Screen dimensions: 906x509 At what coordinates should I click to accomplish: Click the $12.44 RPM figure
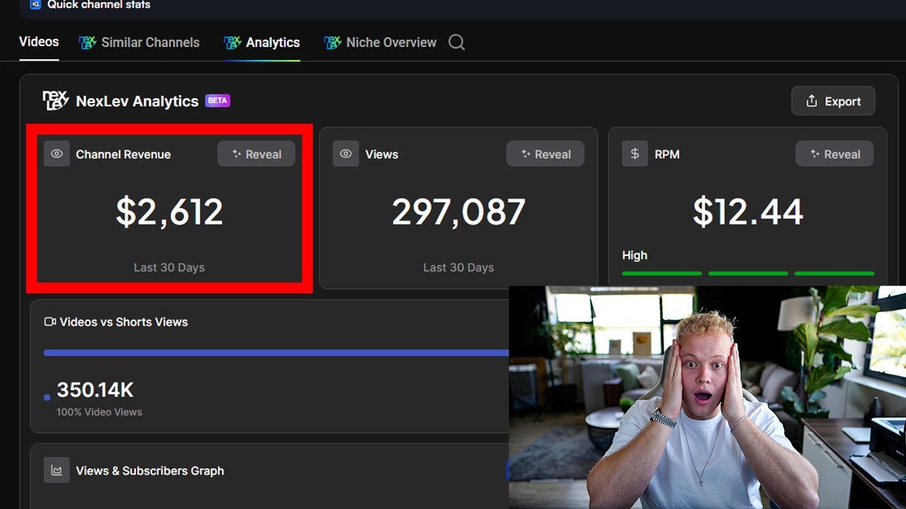point(748,212)
